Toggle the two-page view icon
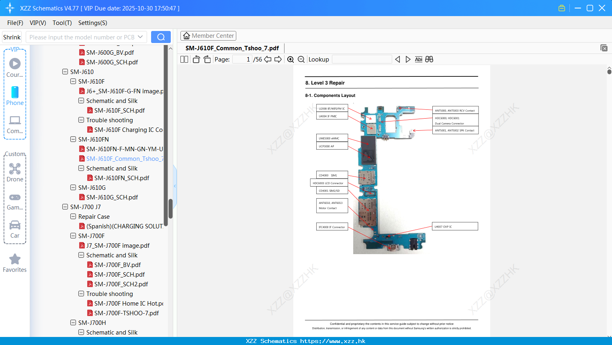 (x=184, y=59)
